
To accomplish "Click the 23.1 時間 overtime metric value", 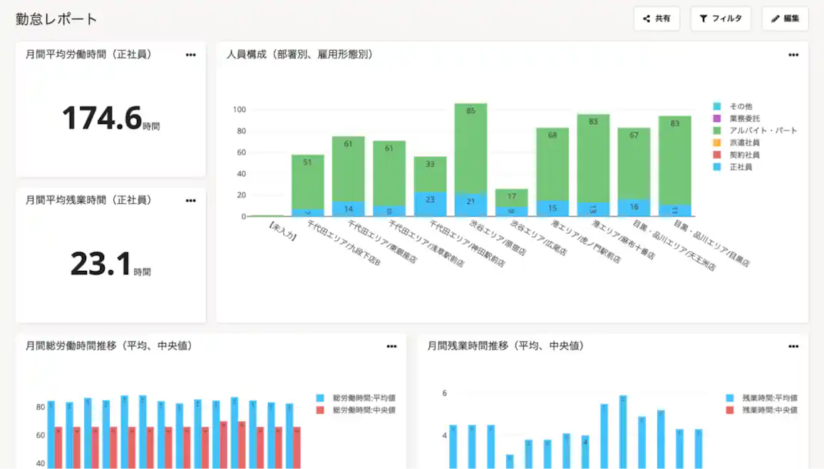I will (x=110, y=264).
